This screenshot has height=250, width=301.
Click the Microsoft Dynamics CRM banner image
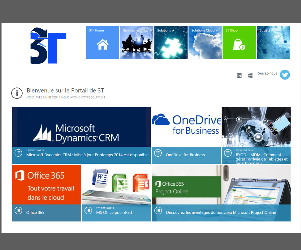click(x=81, y=127)
